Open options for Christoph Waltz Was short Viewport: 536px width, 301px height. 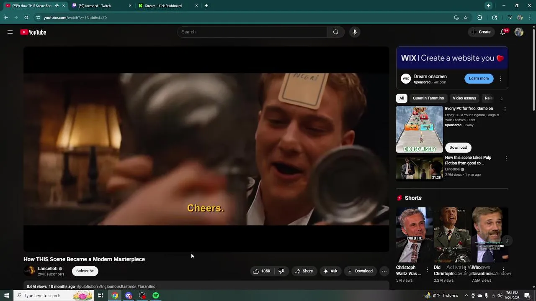click(x=427, y=270)
